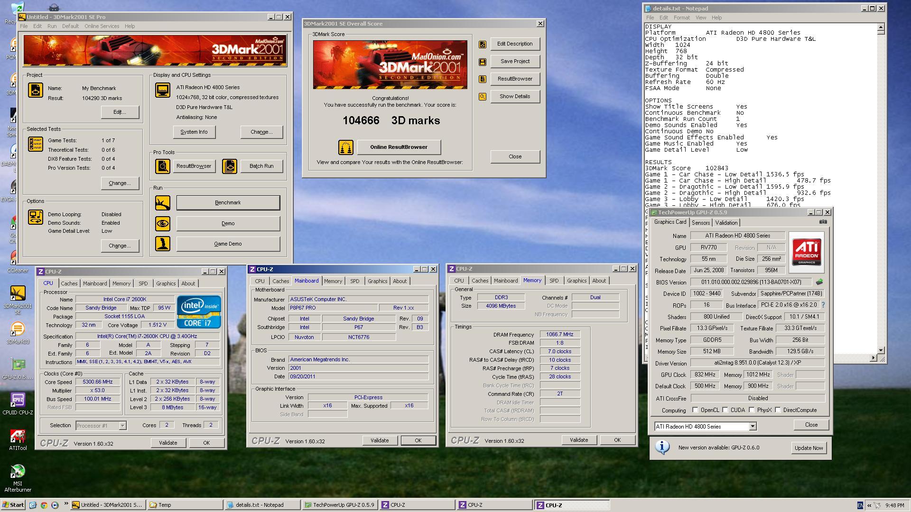Screen dimensions: 911x512
Task: Click the Online ResultBrowser icon
Action: tap(346, 147)
